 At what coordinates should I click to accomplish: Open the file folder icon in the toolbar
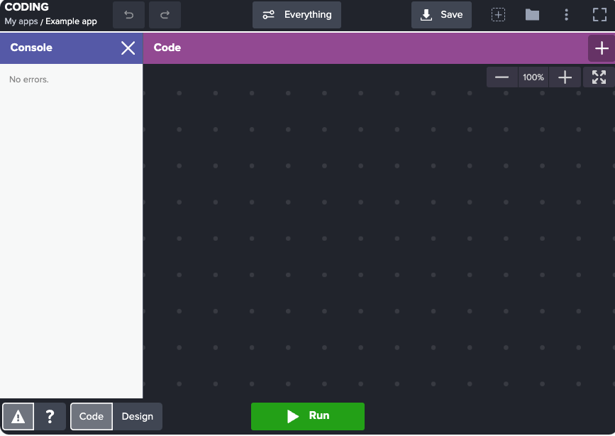click(532, 13)
